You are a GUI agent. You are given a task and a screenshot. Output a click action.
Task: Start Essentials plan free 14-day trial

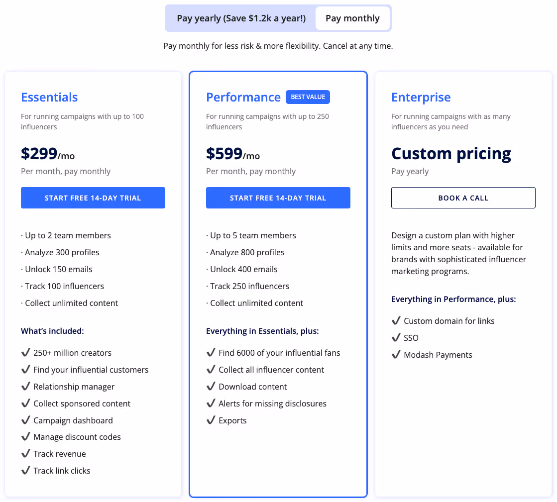pos(93,198)
